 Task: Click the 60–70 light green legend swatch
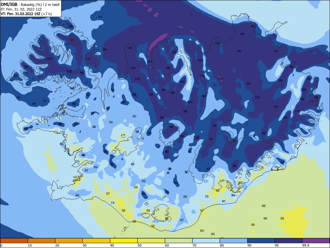coord(179,241)
